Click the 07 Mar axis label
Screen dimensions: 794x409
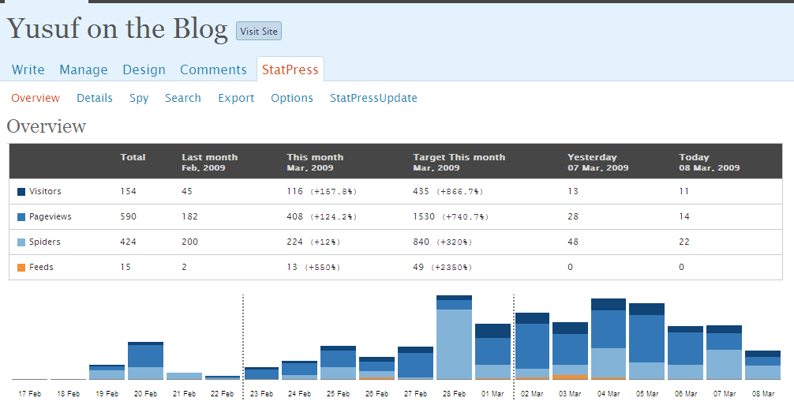pyautogui.click(x=724, y=394)
